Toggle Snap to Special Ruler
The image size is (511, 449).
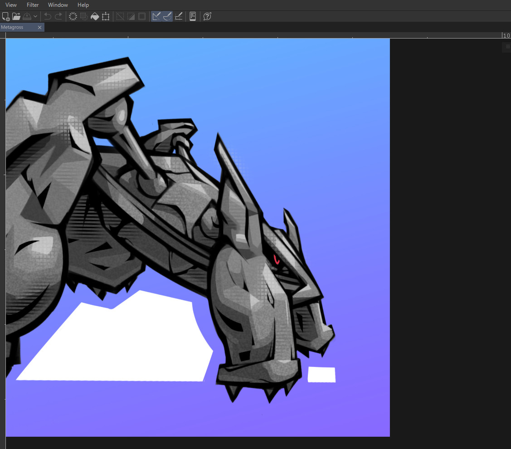[x=167, y=16]
